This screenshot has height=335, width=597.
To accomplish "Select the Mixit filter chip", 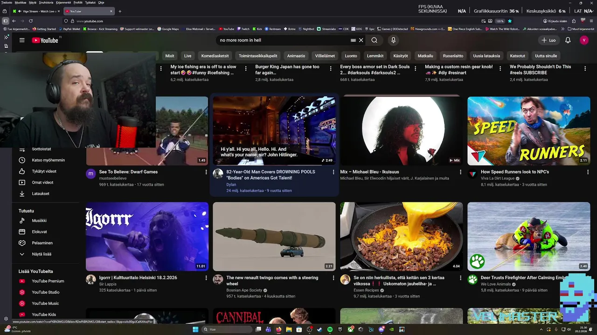I will tap(170, 56).
